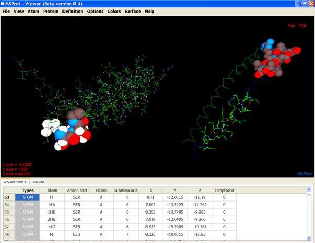The width and height of the screenshot is (315, 243).
Task: Click the Chains column header
Action: pos(101,191)
